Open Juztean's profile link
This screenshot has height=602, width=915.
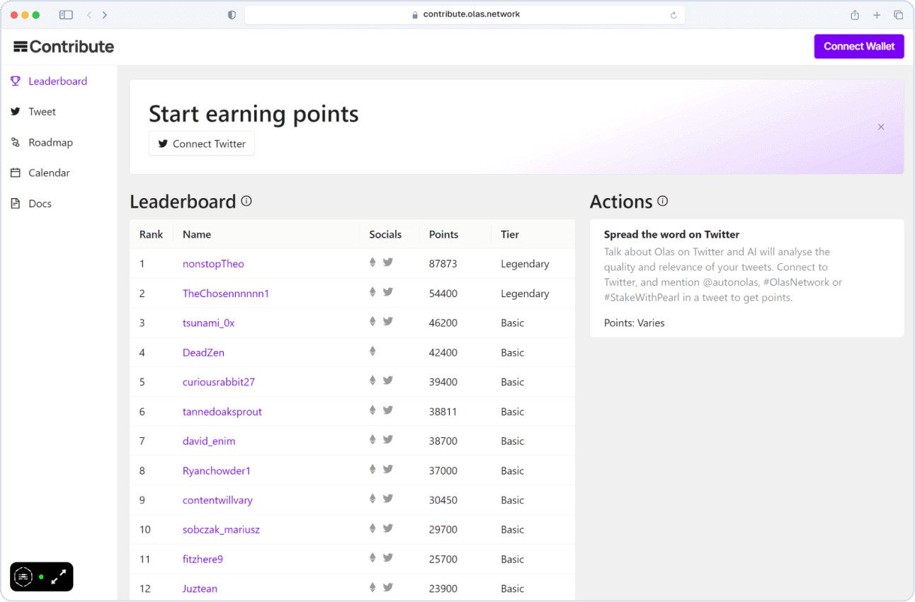coord(200,589)
